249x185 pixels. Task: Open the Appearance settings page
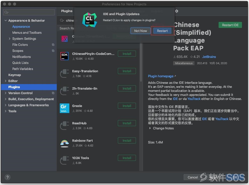tap(21, 27)
